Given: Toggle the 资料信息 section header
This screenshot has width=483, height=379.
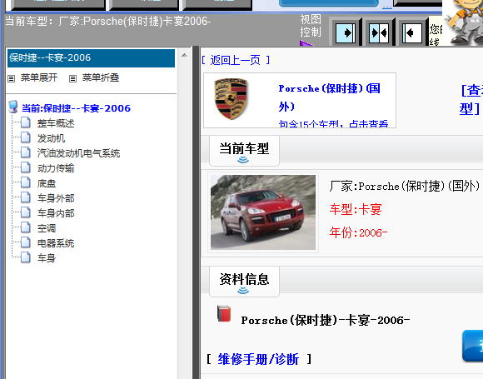Looking at the screenshot, I should click(x=244, y=282).
